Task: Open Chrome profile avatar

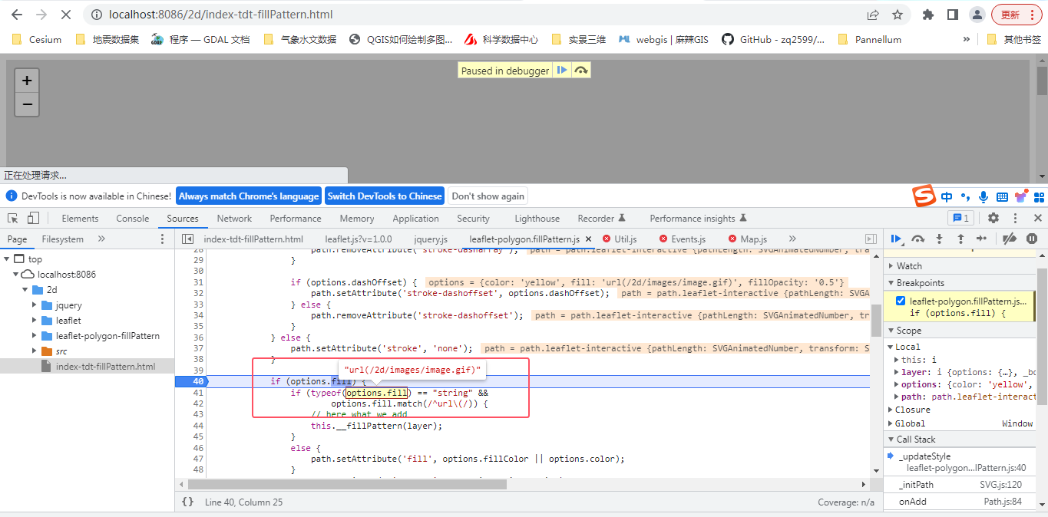Action: tap(977, 15)
